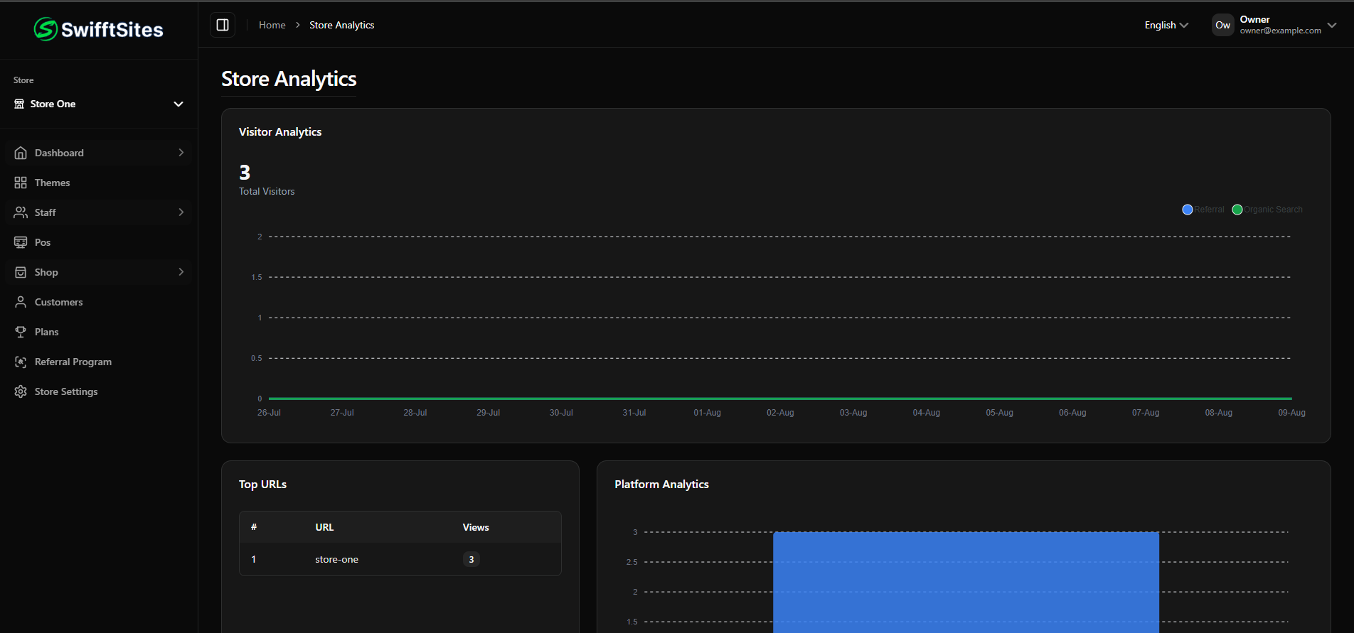Click the store-one URL row
1354x633 pixels.
click(x=336, y=559)
